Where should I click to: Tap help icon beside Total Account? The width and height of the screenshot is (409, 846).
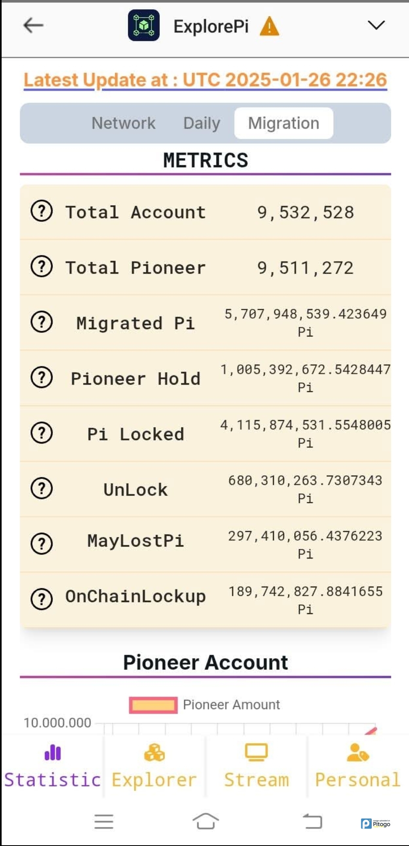pos(42,211)
